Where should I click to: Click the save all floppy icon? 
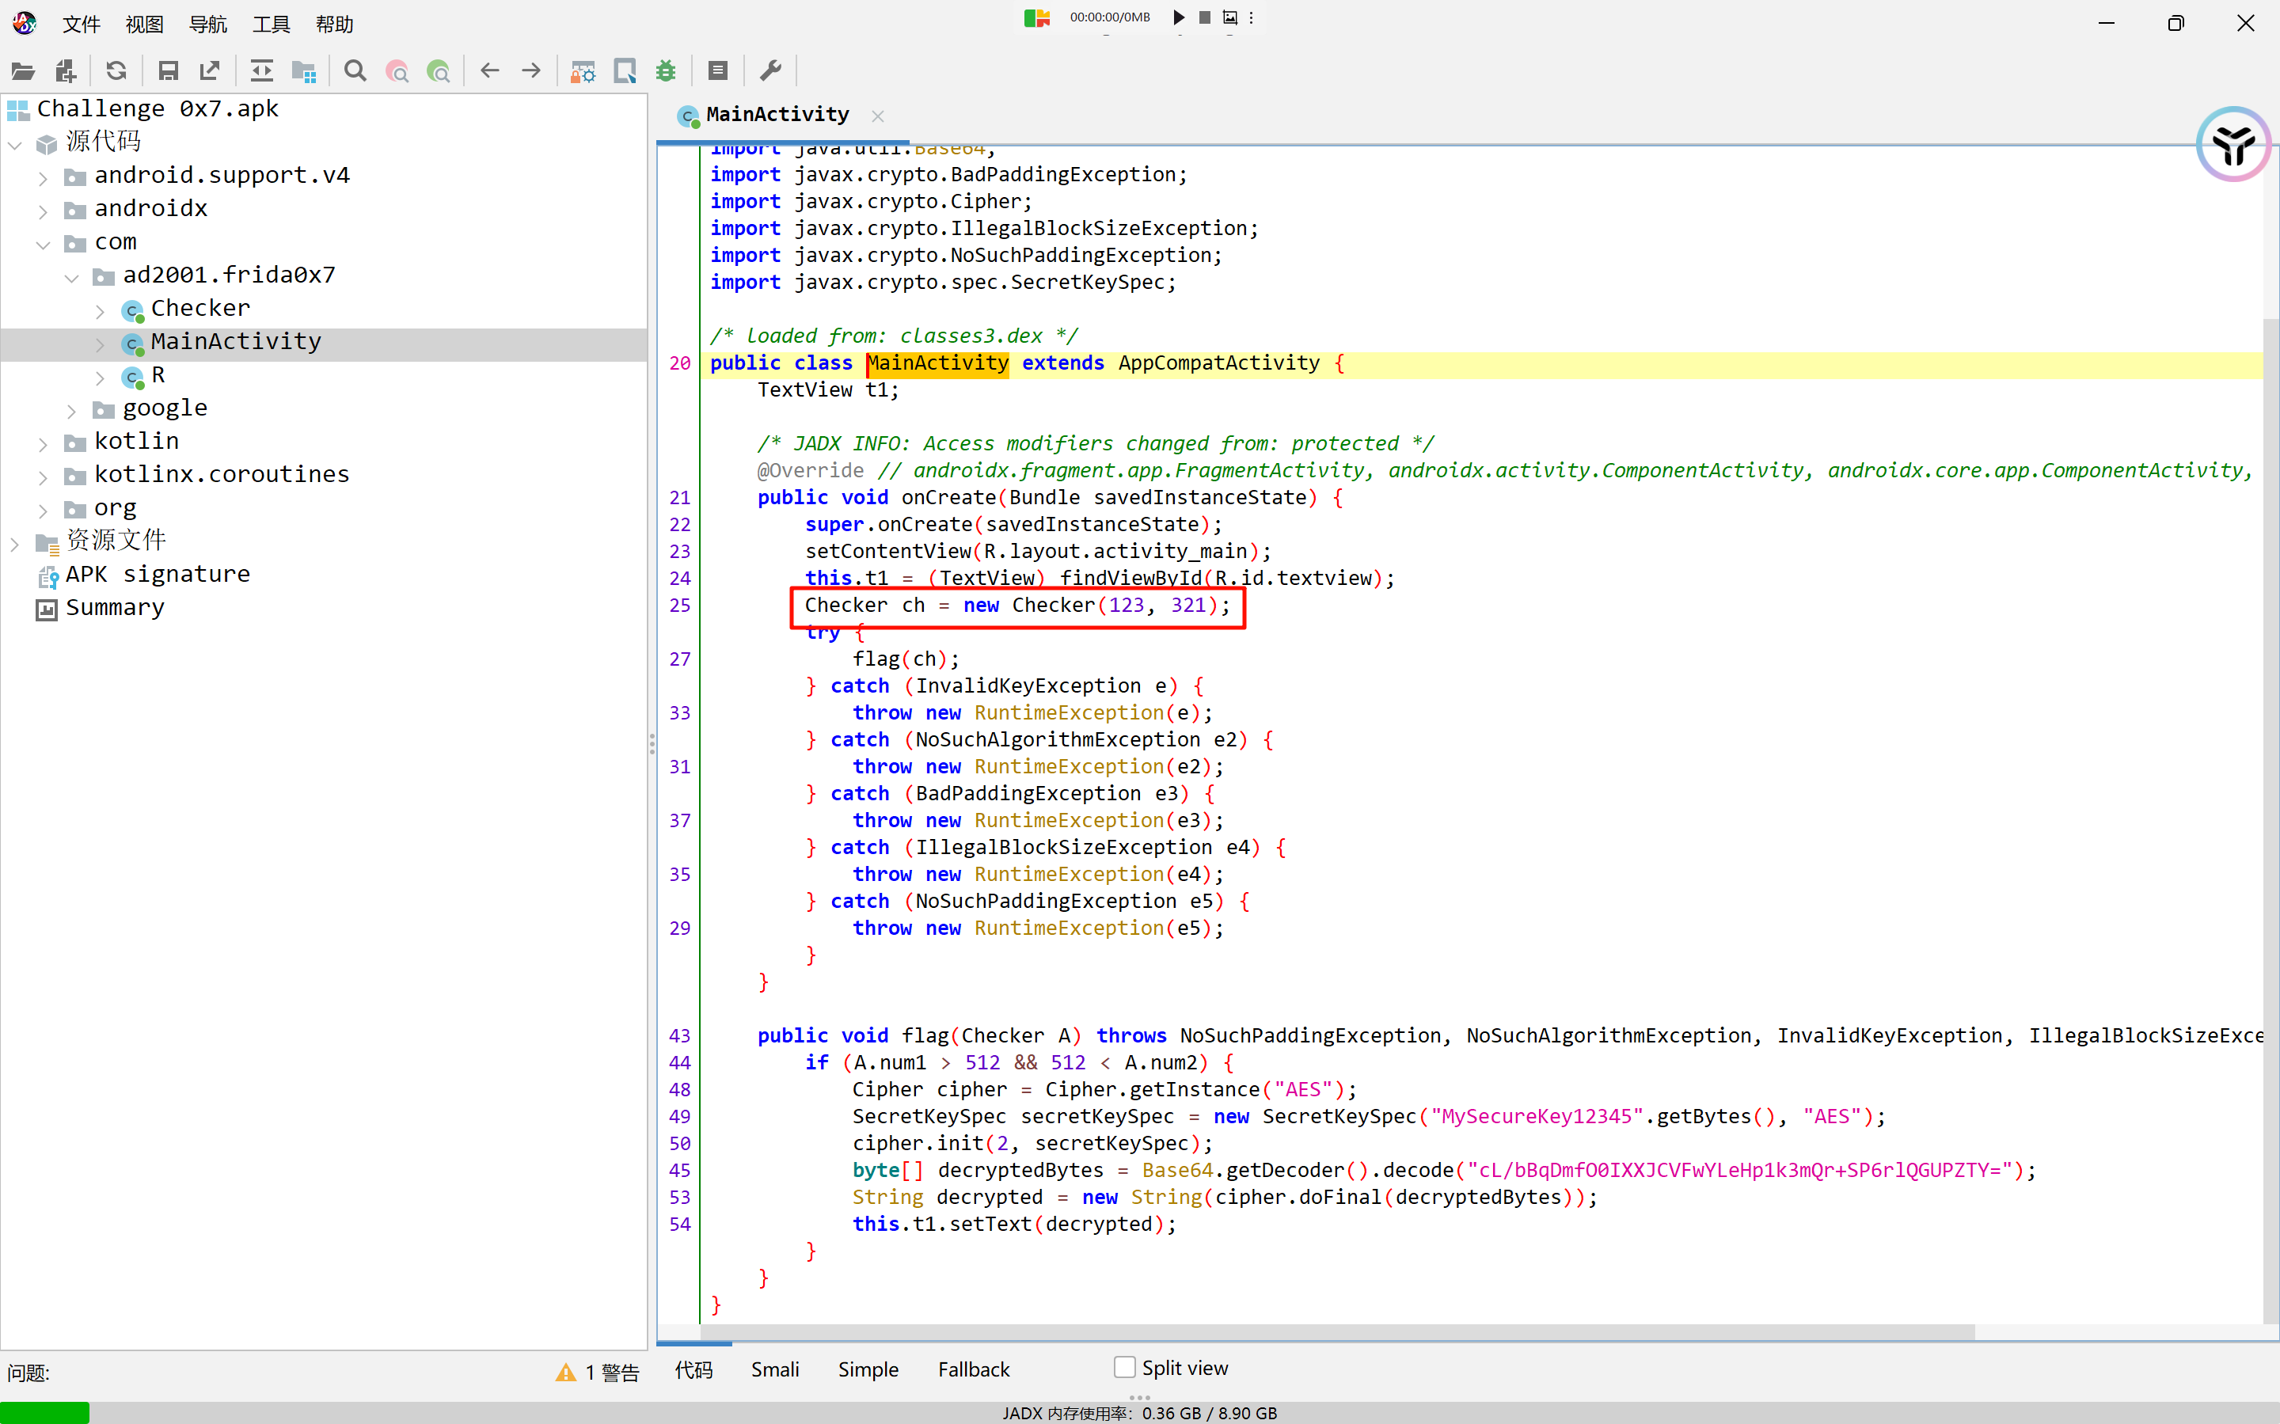click(169, 70)
